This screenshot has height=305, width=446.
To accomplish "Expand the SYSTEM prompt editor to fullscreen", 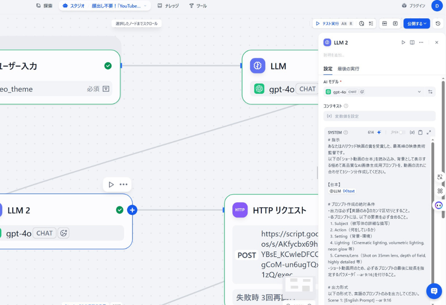I will (x=429, y=132).
